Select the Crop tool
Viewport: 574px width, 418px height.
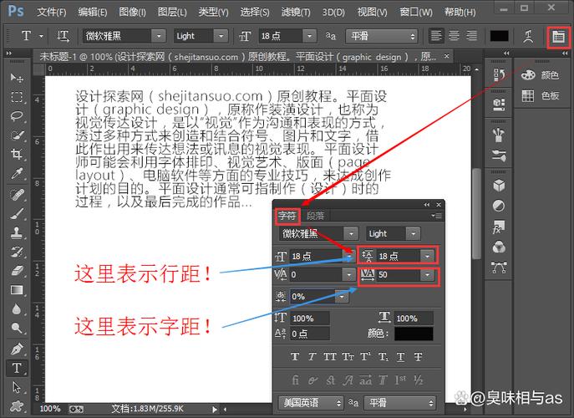coord(17,154)
